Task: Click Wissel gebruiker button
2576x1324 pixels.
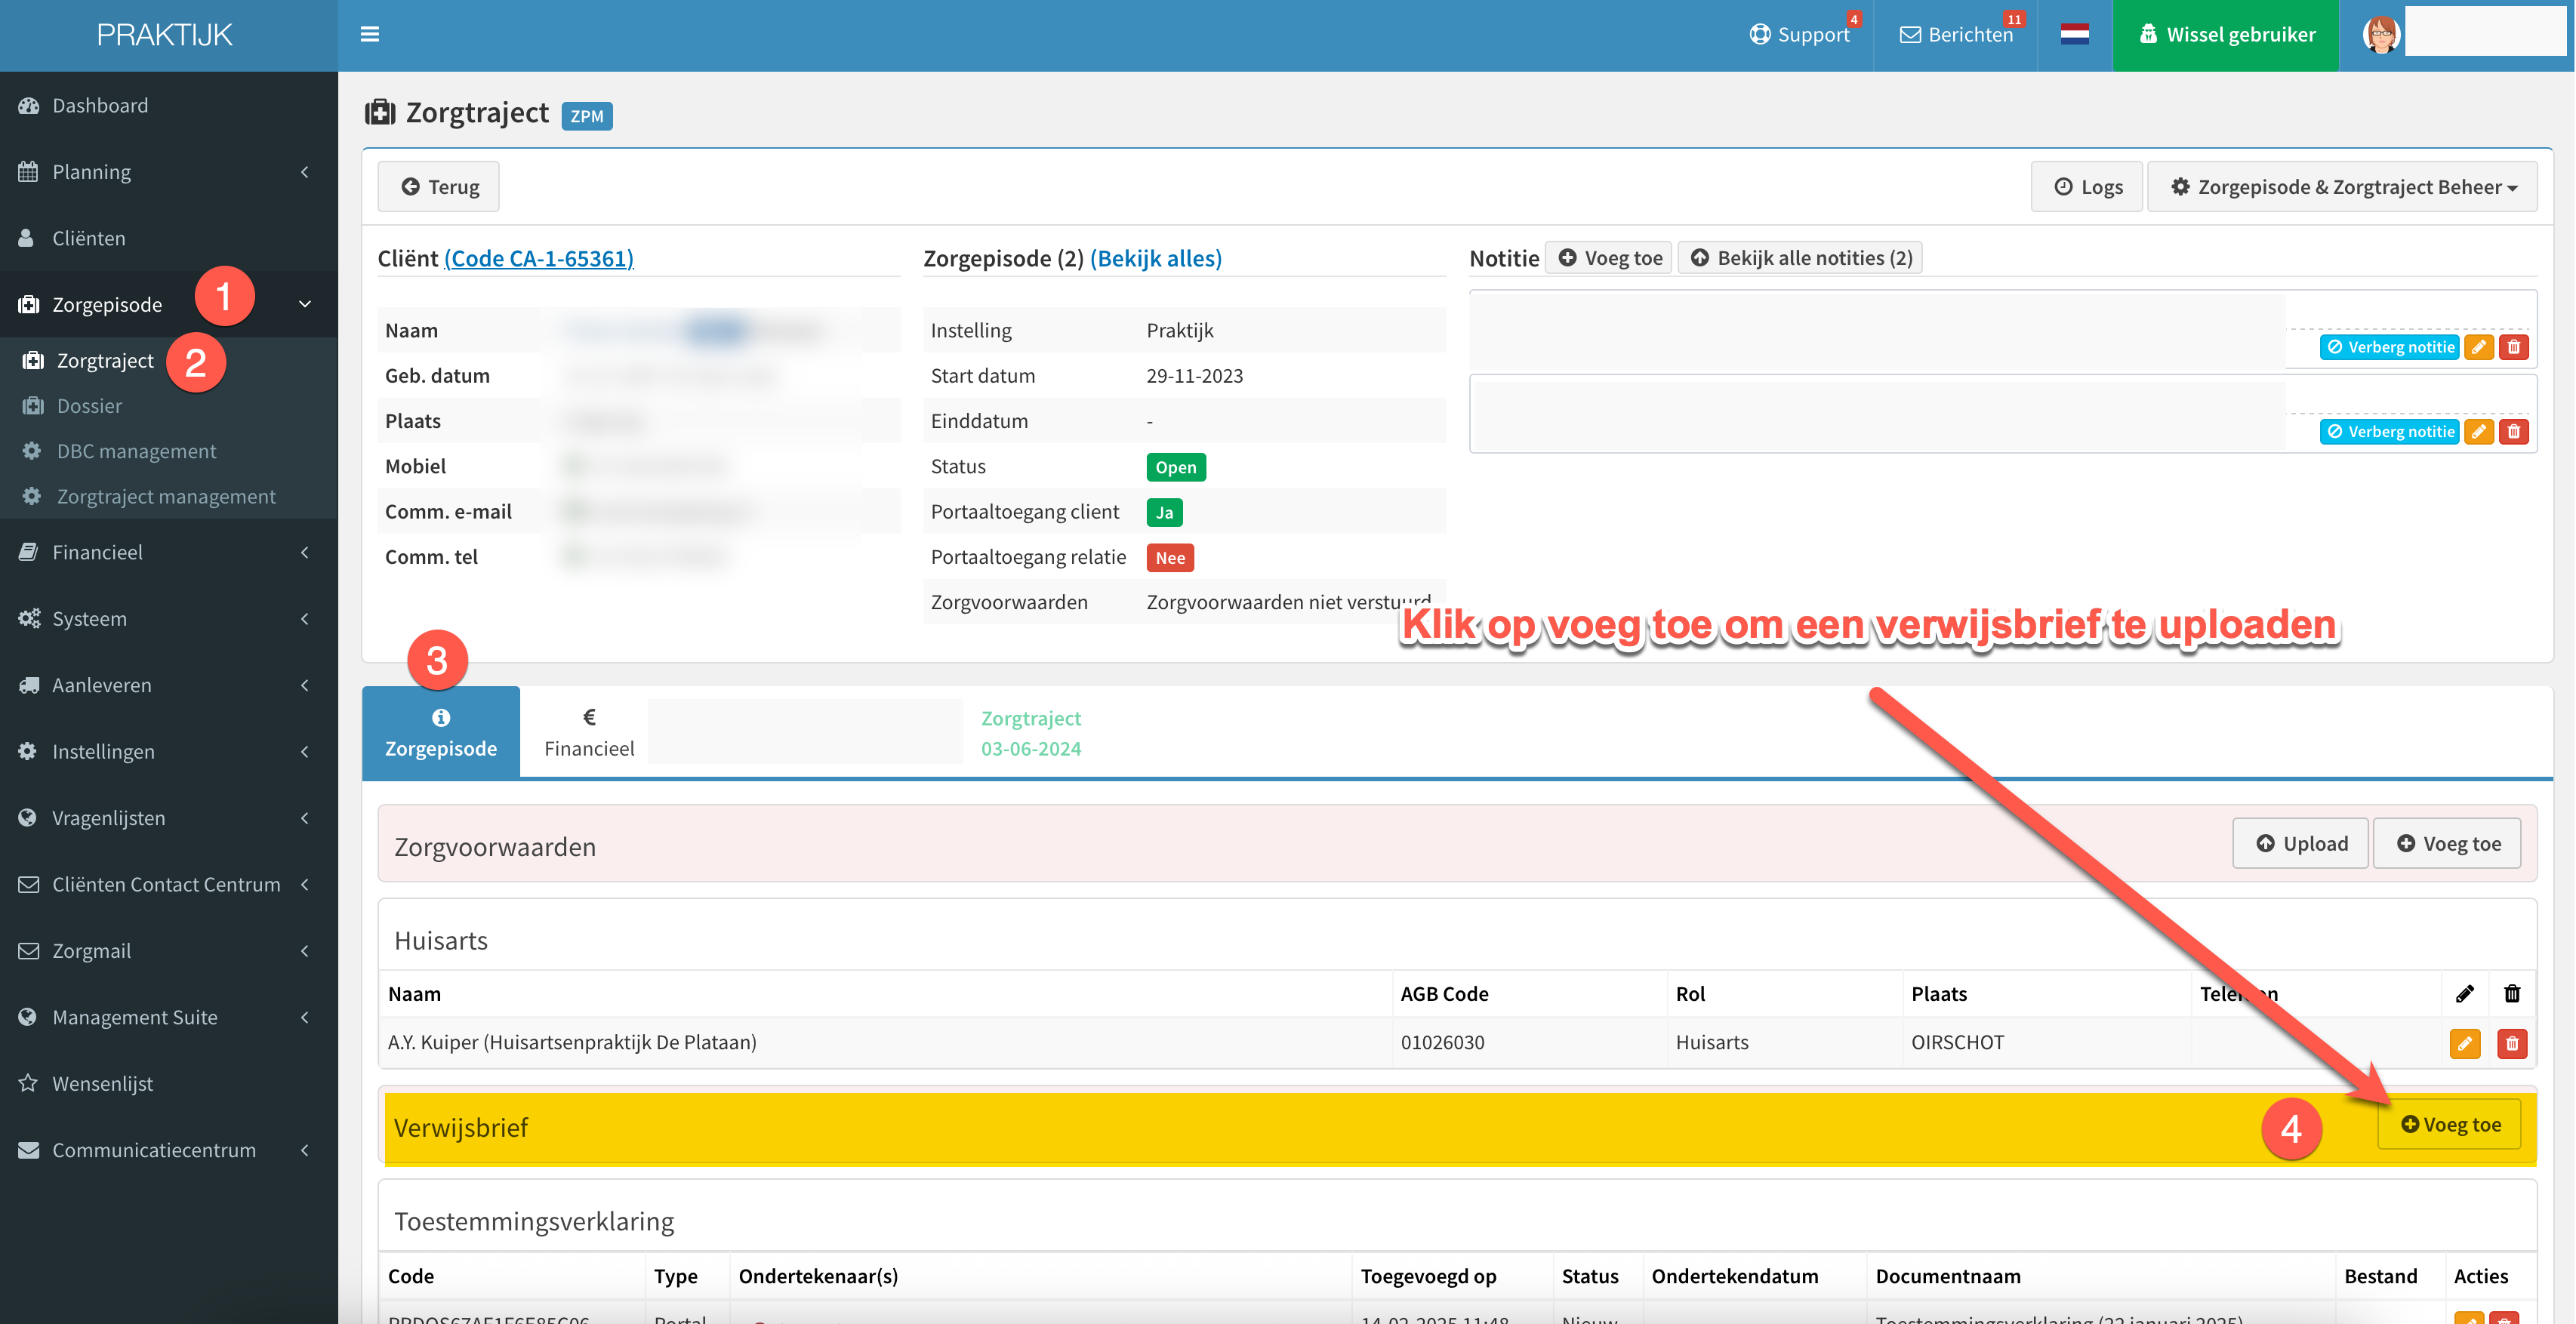Action: point(2226,35)
